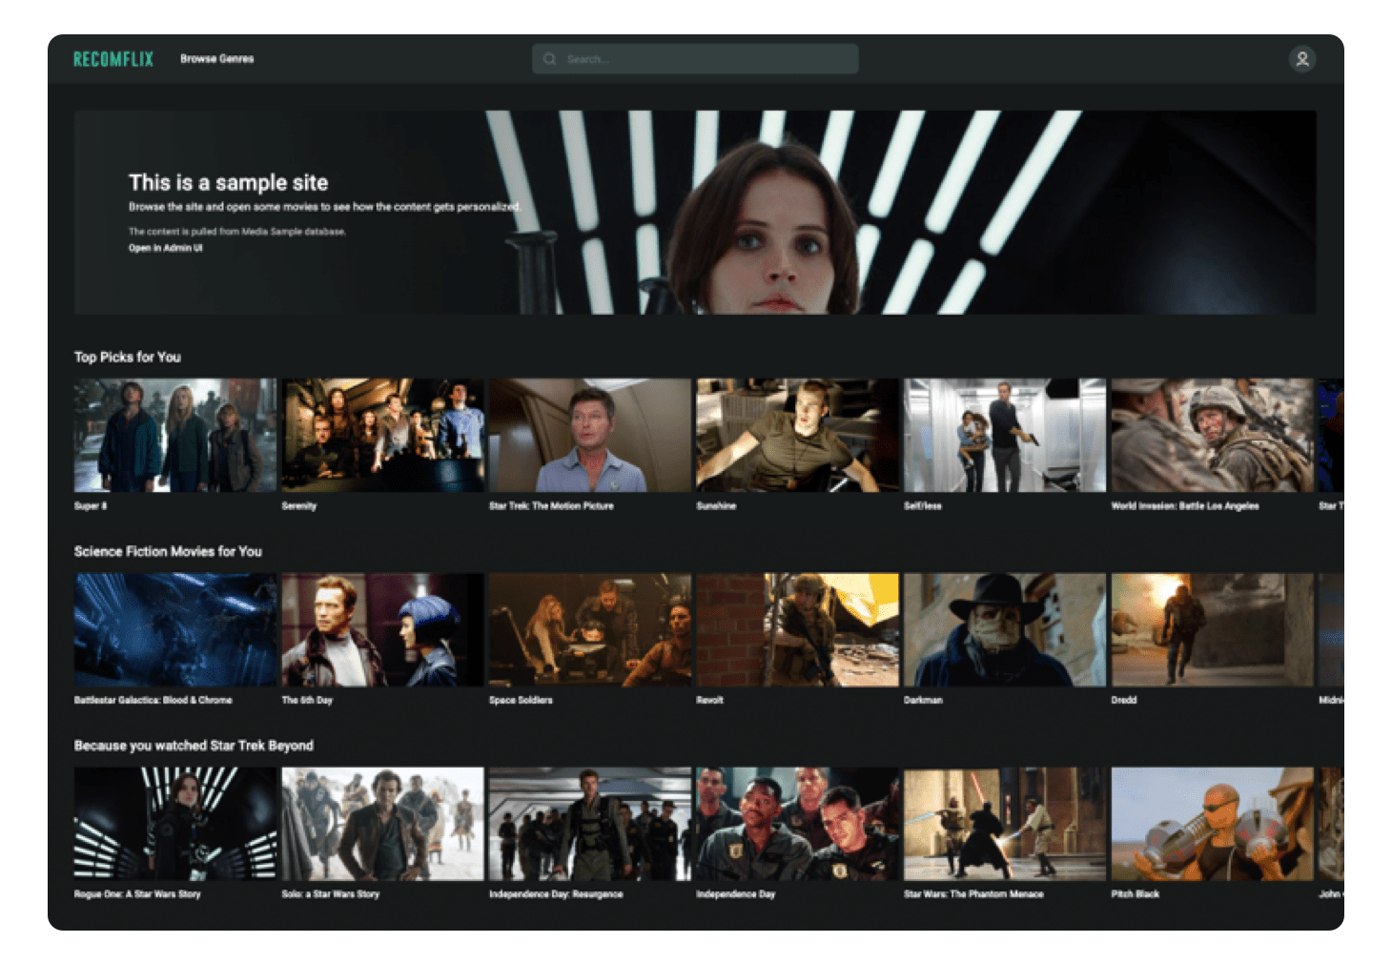The image size is (1392, 963).
Task: Open Battlestar Galactica: Blood & Chrome thumbnail
Action: (x=175, y=630)
